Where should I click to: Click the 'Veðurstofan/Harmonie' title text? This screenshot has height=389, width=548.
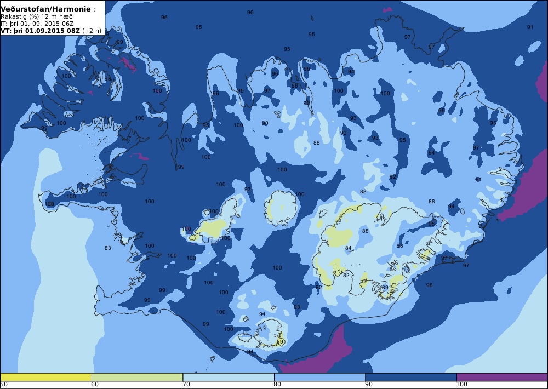pyautogui.click(x=45, y=9)
